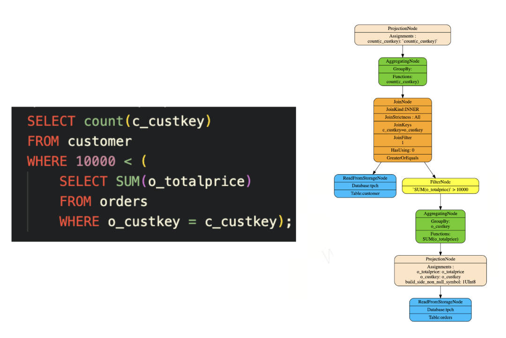Image resolution: width=506 pixels, height=338 pixels.
Task: Click the Table:orders row
Action: coord(440,317)
